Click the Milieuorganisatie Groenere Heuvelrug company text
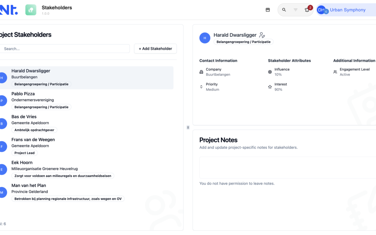The width and height of the screenshot is (376, 235). [45, 169]
